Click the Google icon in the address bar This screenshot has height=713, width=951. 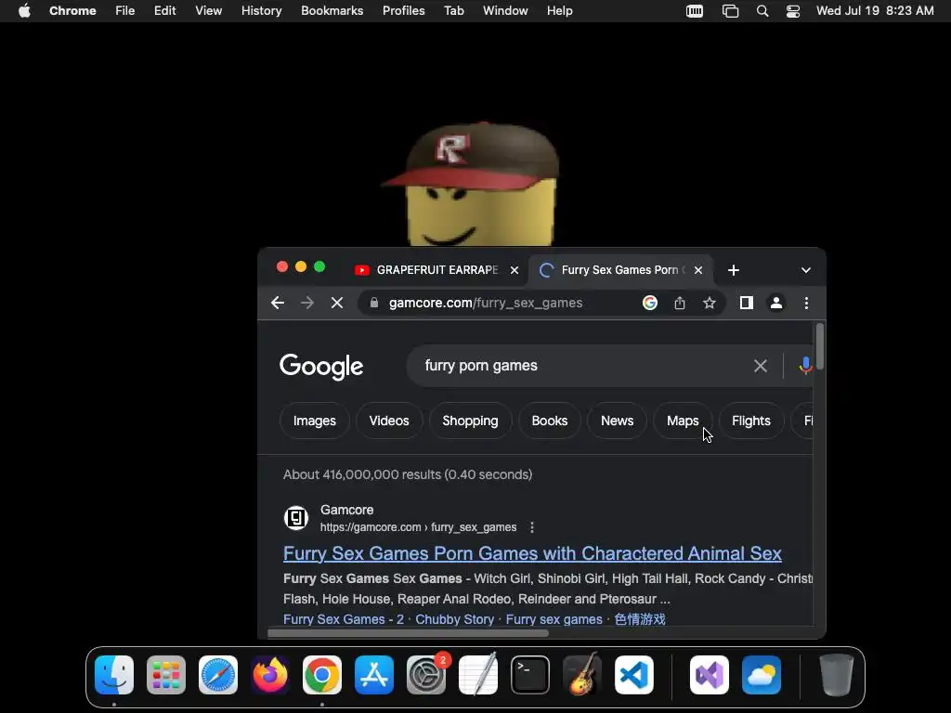click(650, 303)
